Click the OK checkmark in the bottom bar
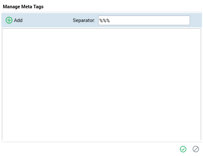This screenshot has width=203, height=156. [x=183, y=149]
